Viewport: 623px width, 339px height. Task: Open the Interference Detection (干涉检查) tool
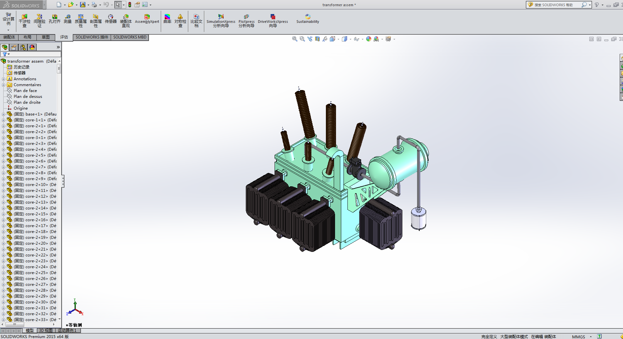[25, 20]
